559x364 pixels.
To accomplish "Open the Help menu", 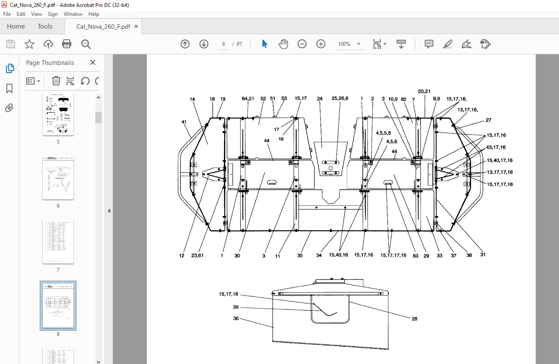I will tap(94, 14).
